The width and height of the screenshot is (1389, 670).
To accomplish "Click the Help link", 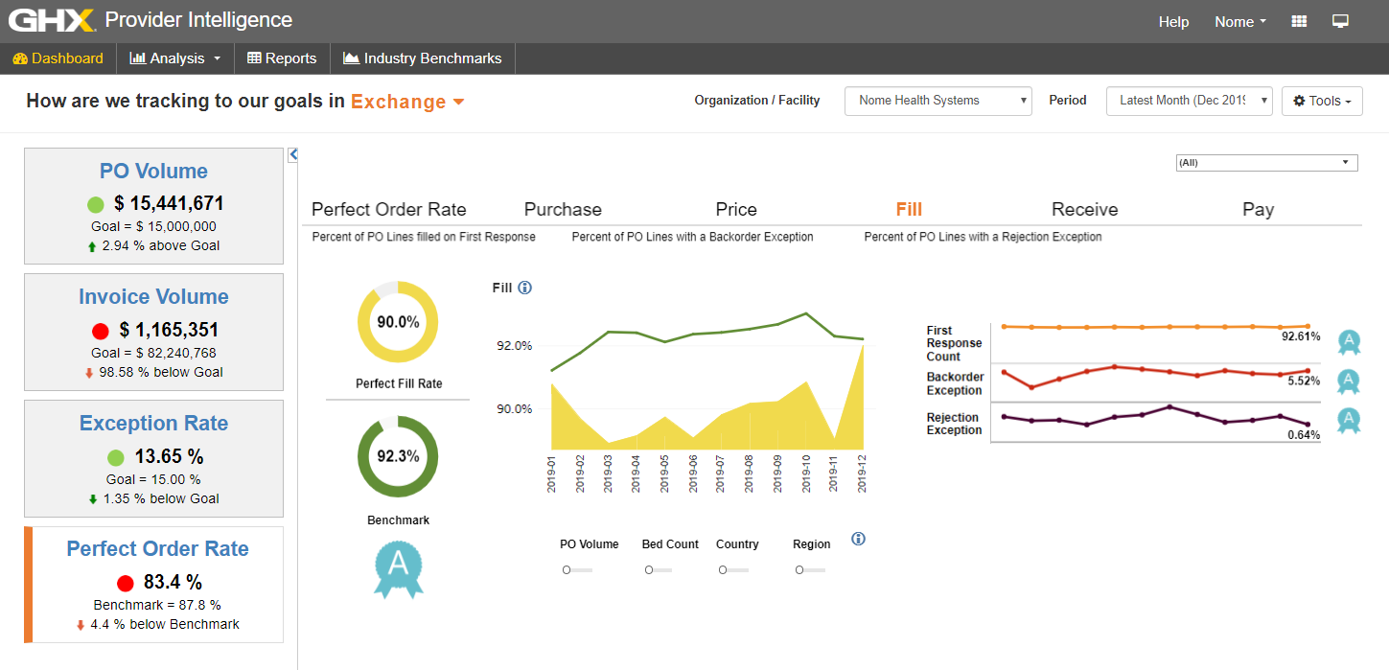I will point(1173,22).
